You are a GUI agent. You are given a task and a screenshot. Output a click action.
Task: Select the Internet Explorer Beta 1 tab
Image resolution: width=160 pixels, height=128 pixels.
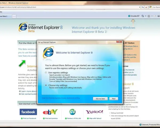[6, 16]
